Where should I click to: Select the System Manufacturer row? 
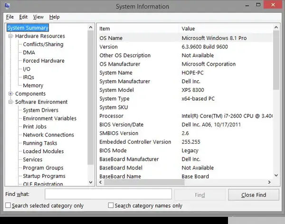(185, 81)
